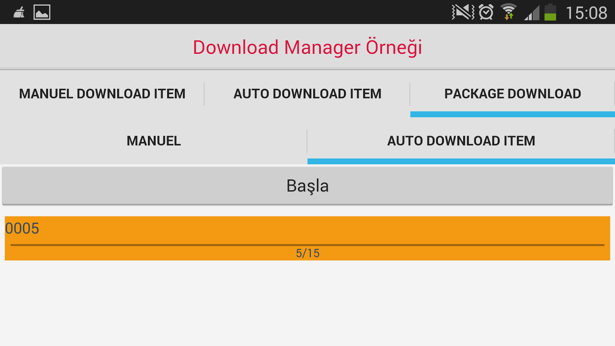Screen dimensions: 615x346
Task: Tap the 5/15 progress counter text
Action: [x=307, y=253]
